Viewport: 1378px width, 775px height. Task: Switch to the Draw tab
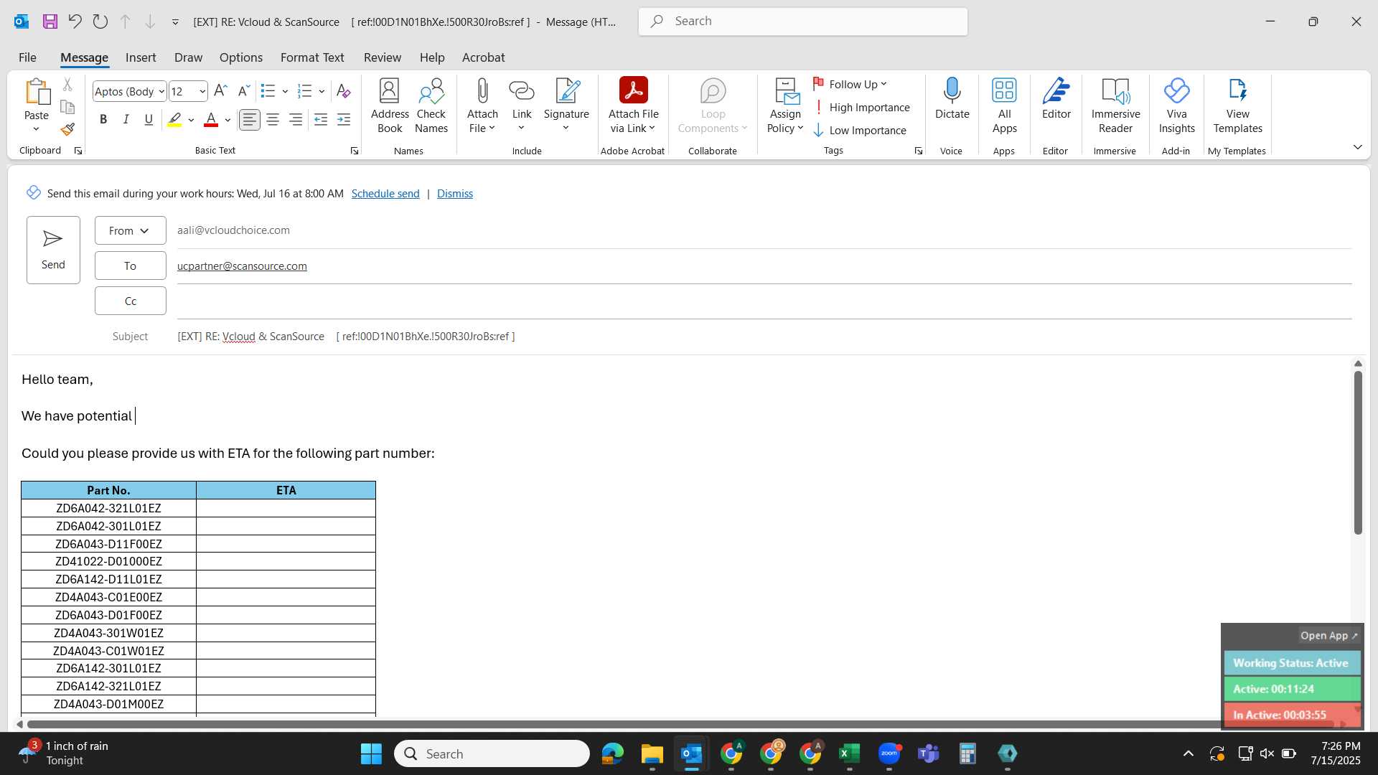188,57
